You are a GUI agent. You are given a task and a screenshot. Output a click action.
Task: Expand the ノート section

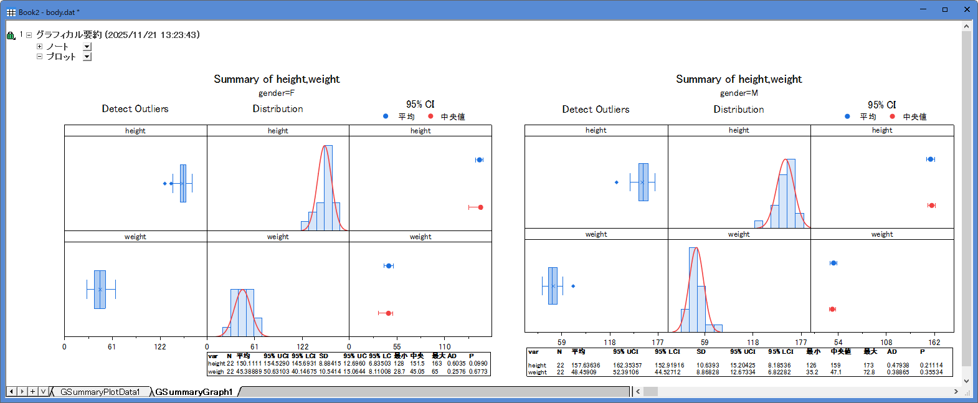pyautogui.click(x=39, y=46)
